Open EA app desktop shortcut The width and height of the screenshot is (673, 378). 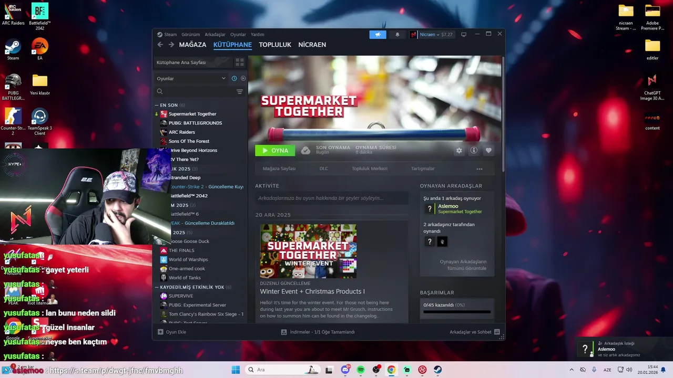40,49
